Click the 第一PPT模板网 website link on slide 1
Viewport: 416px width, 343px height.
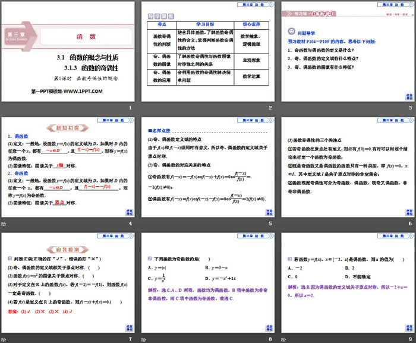[67, 91]
